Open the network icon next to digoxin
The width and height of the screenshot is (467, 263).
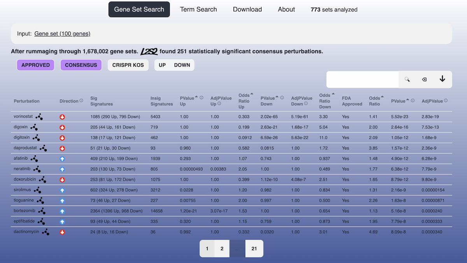[x=34, y=127]
